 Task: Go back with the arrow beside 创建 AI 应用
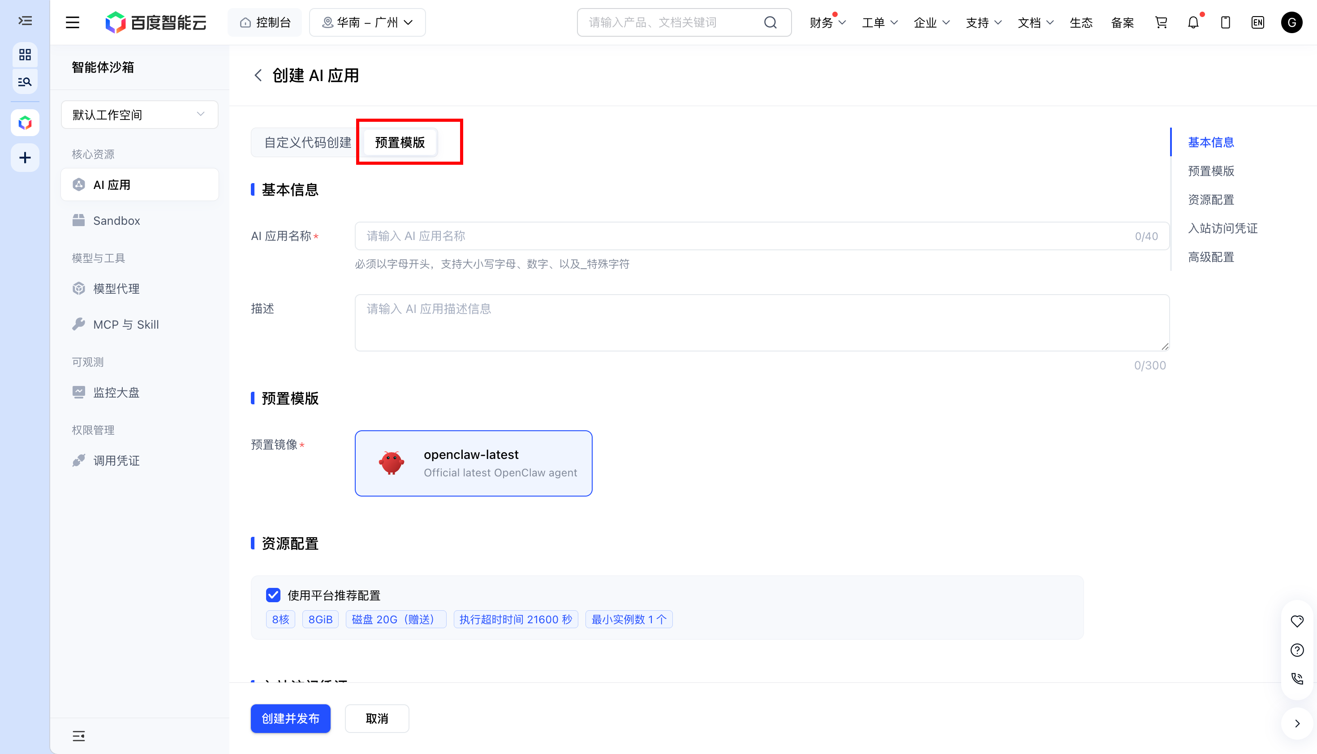[258, 76]
